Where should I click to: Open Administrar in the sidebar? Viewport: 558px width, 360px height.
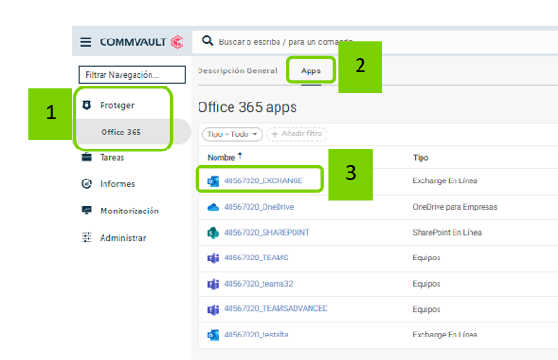pos(123,238)
